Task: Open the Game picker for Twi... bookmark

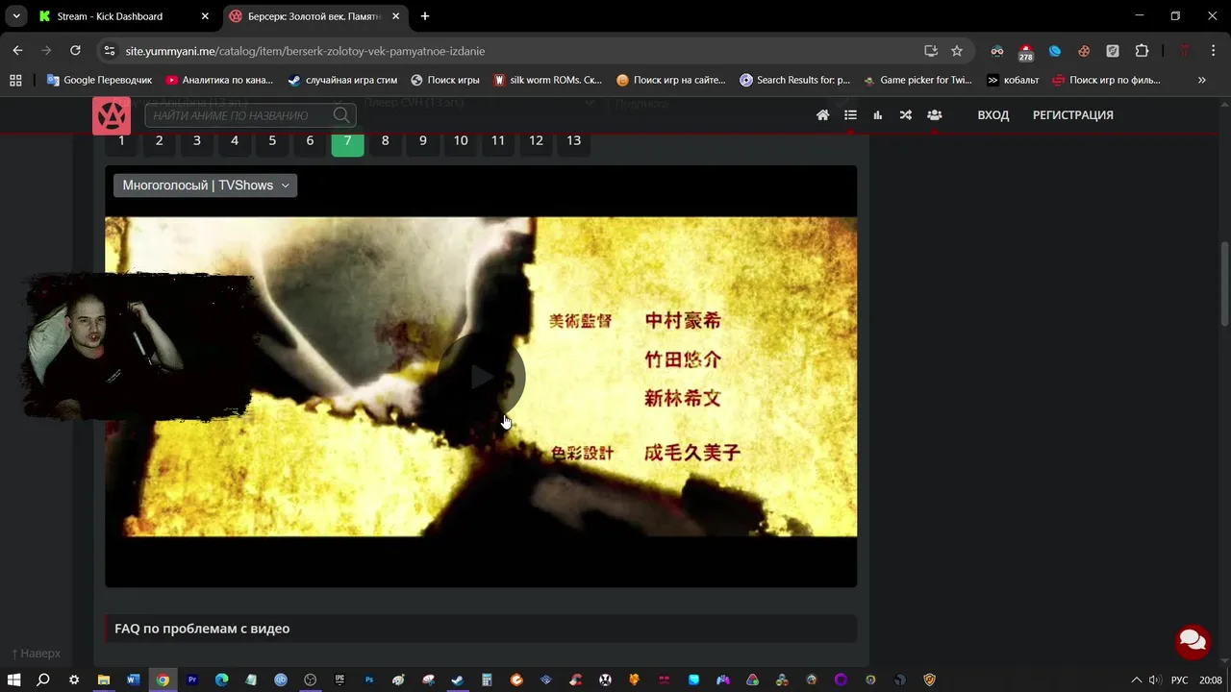Action: point(917,80)
